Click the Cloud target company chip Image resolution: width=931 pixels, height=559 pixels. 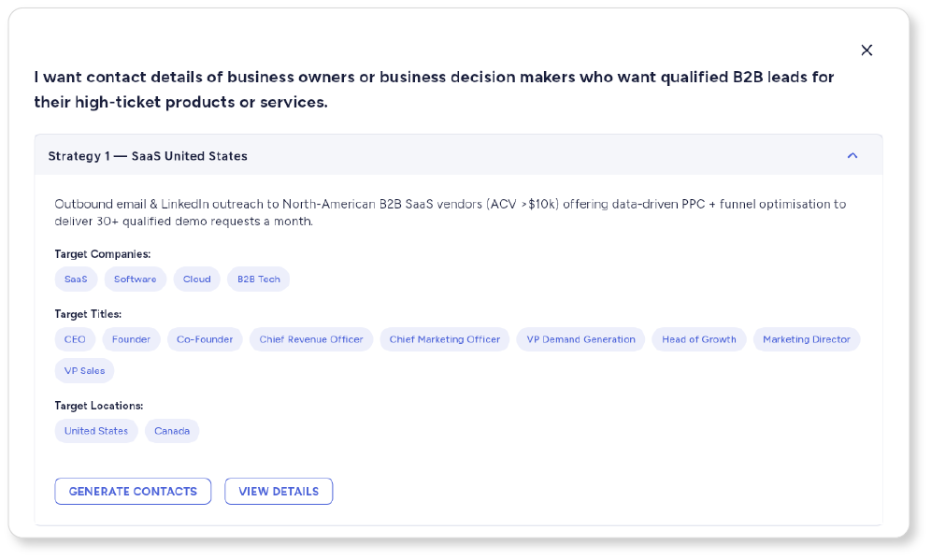click(x=197, y=279)
